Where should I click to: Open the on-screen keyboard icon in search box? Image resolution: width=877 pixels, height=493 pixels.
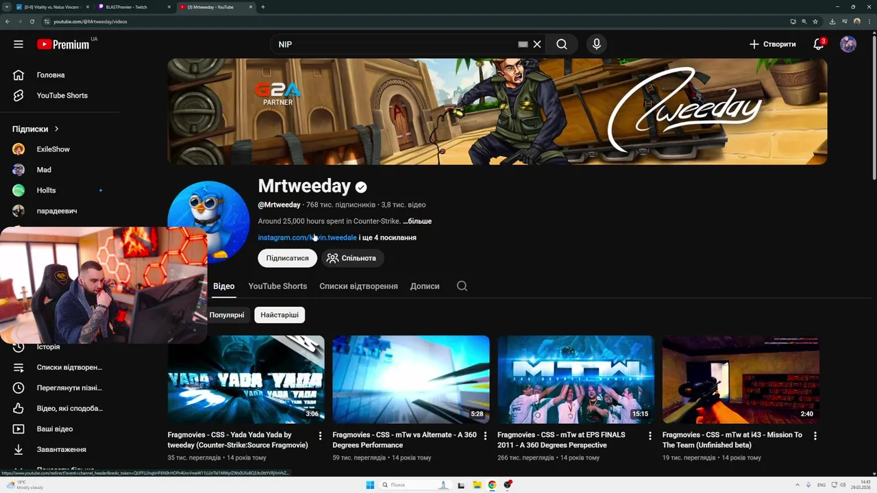[x=523, y=44]
